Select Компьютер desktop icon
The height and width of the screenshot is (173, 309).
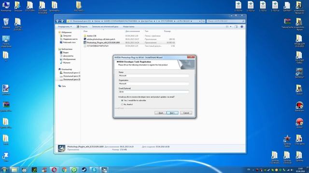(6, 6)
